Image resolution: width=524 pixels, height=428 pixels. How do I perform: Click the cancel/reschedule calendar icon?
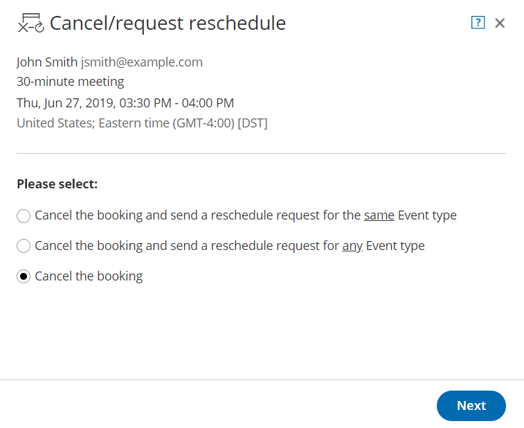point(30,24)
